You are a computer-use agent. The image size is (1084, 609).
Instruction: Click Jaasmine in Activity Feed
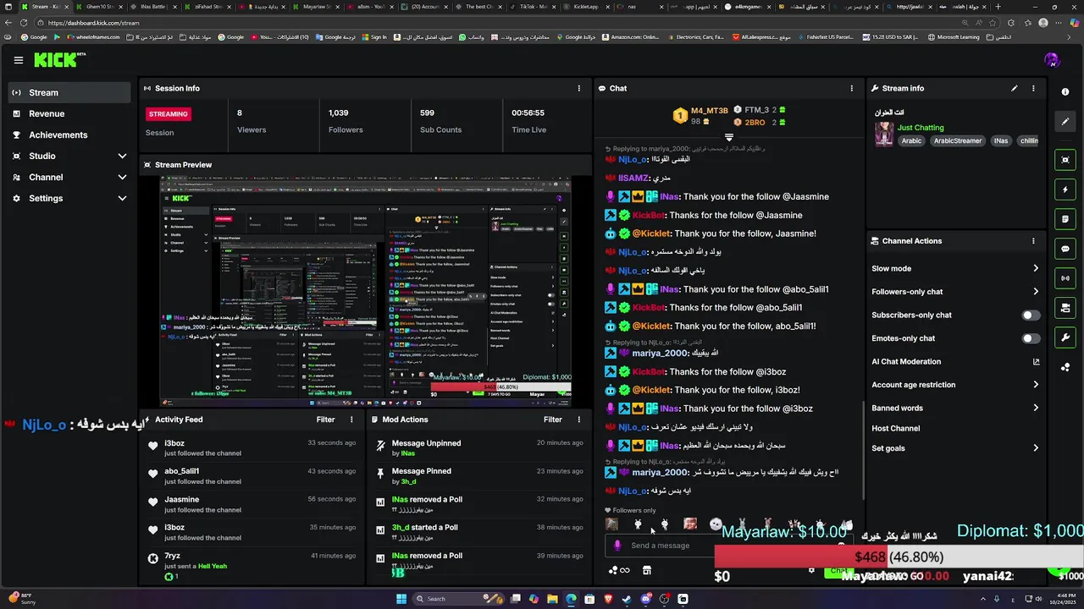click(x=182, y=500)
